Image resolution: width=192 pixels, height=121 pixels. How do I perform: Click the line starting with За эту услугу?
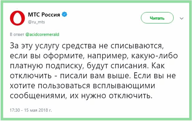click(x=87, y=46)
